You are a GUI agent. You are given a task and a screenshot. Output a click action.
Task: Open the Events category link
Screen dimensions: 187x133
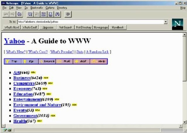20,110
